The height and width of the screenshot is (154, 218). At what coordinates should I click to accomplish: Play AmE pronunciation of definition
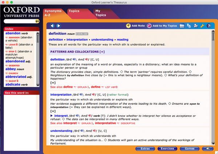pos(87,59)
